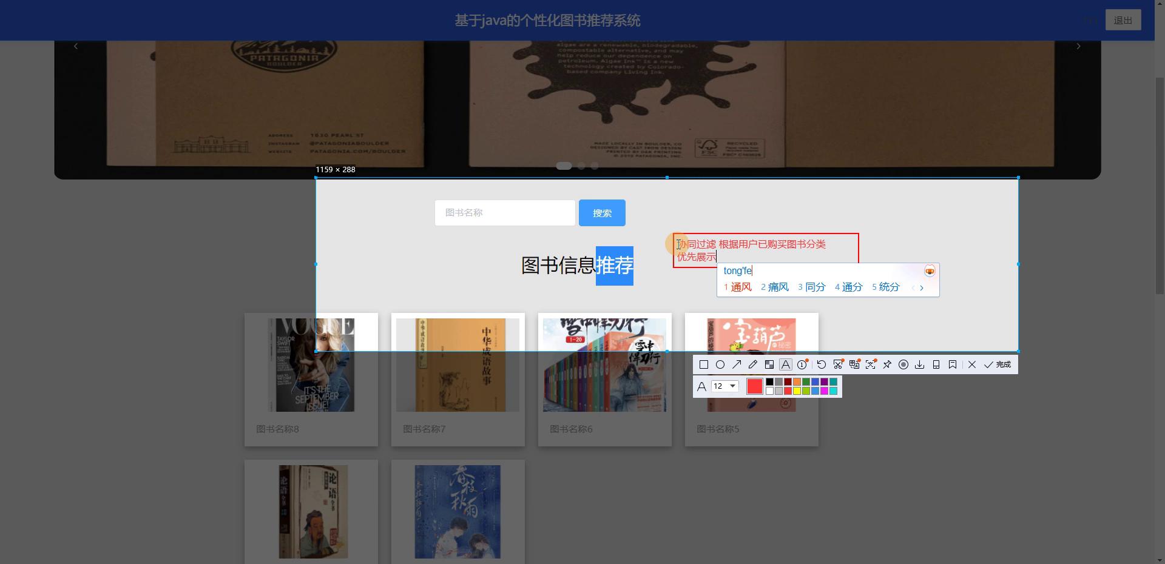Image resolution: width=1165 pixels, height=564 pixels.
Task: Run OCR text recognition on capture
Action: point(871,364)
